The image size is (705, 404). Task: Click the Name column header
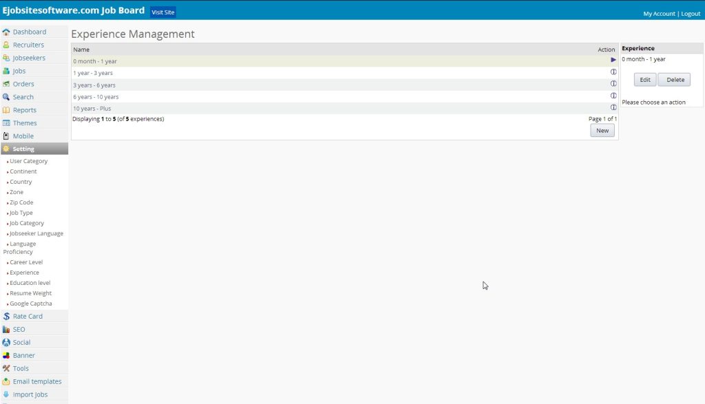click(81, 50)
